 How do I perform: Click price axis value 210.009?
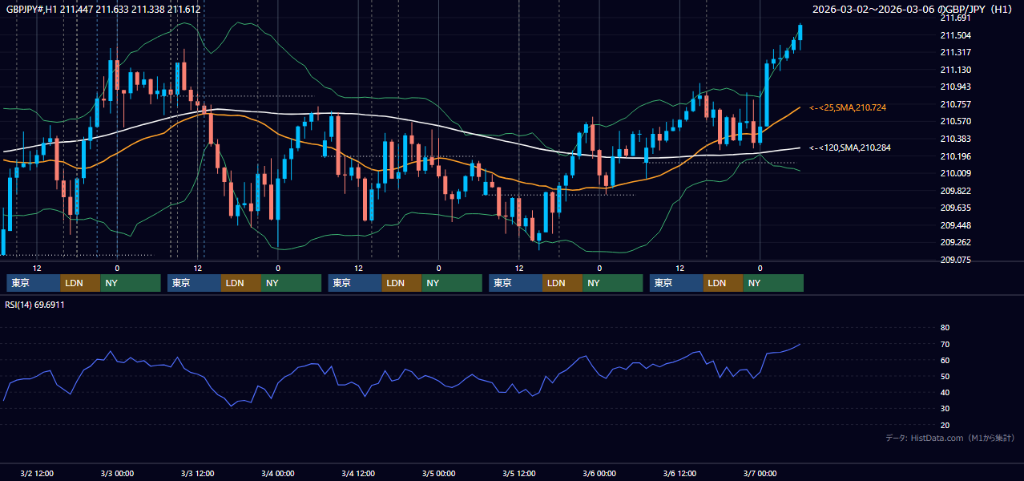[x=955, y=173]
